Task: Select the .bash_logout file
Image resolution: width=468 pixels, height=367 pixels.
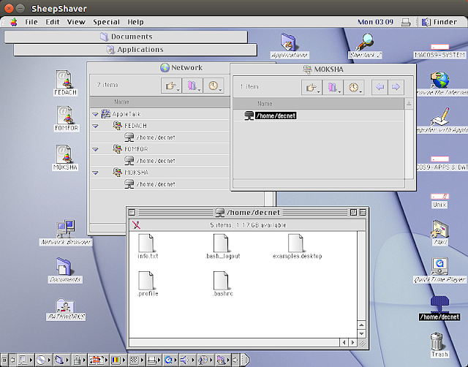Action: 222,246
